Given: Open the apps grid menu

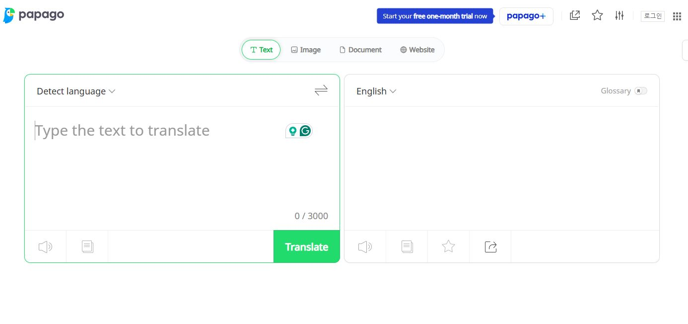Looking at the screenshot, I should (x=677, y=16).
